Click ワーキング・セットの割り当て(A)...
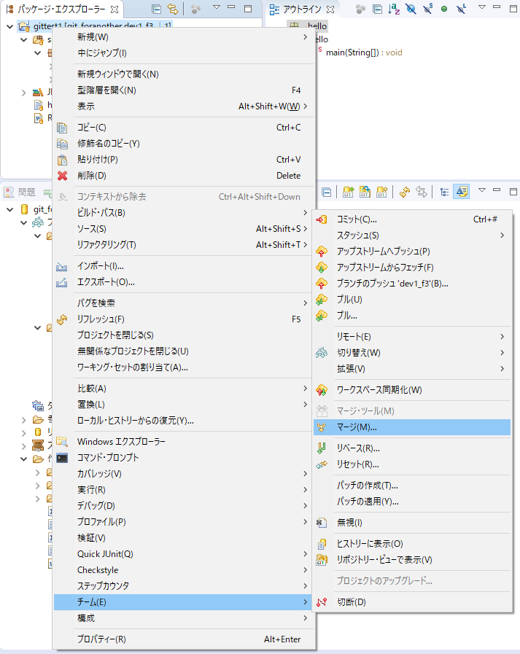Image resolution: width=520 pixels, height=654 pixels. click(x=184, y=367)
